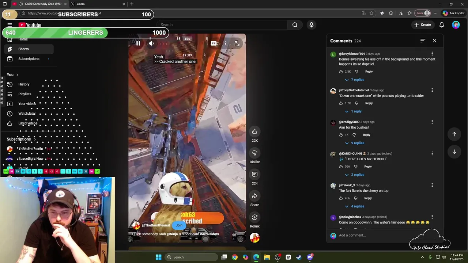Sort the comments list

pos(423,41)
